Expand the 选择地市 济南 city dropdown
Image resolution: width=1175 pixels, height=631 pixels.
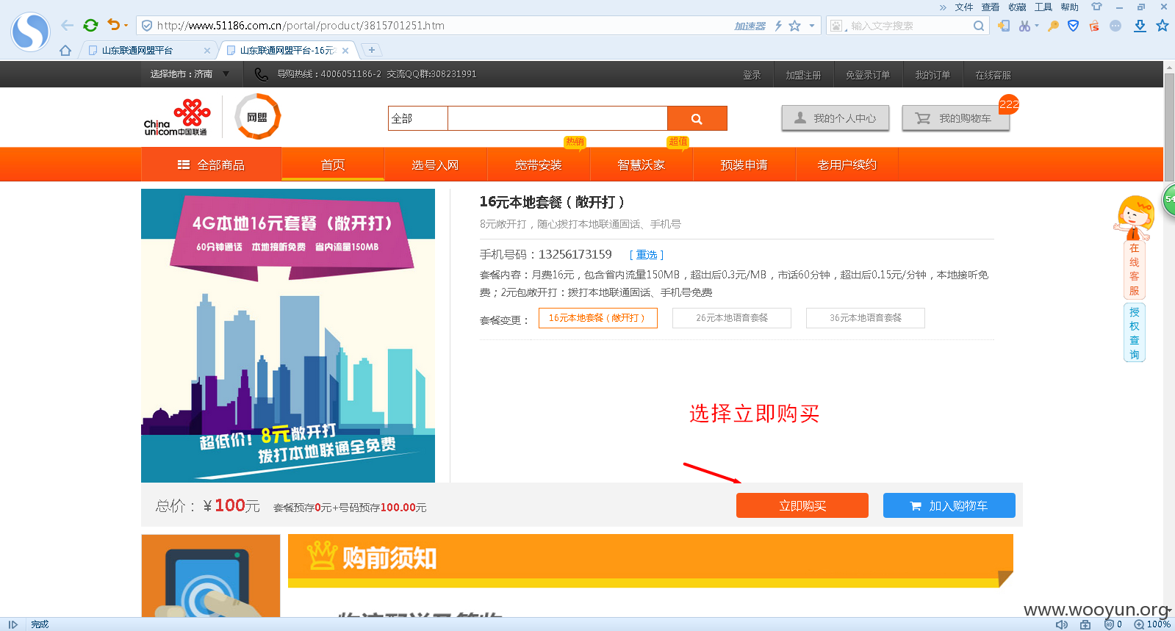(190, 74)
